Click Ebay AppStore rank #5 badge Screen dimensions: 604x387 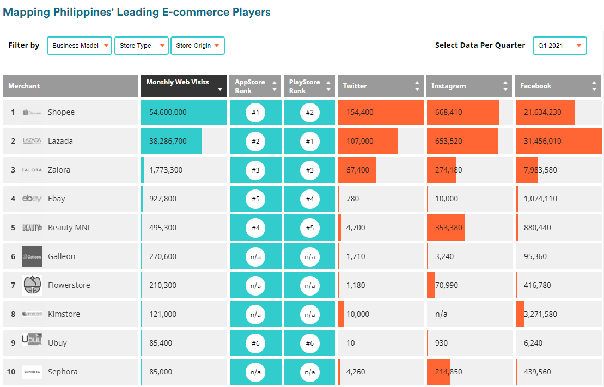coord(255,199)
